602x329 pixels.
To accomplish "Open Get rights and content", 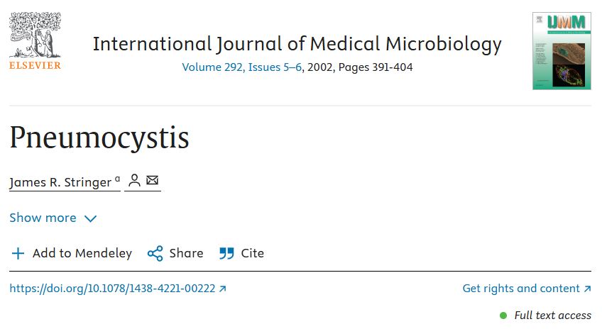I will click(x=521, y=289).
